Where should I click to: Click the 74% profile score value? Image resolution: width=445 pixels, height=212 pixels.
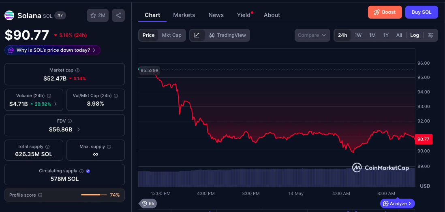pos(115,195)
